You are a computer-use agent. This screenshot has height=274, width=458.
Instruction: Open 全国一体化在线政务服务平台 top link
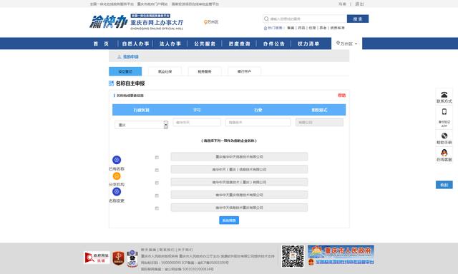pos(112,4)
